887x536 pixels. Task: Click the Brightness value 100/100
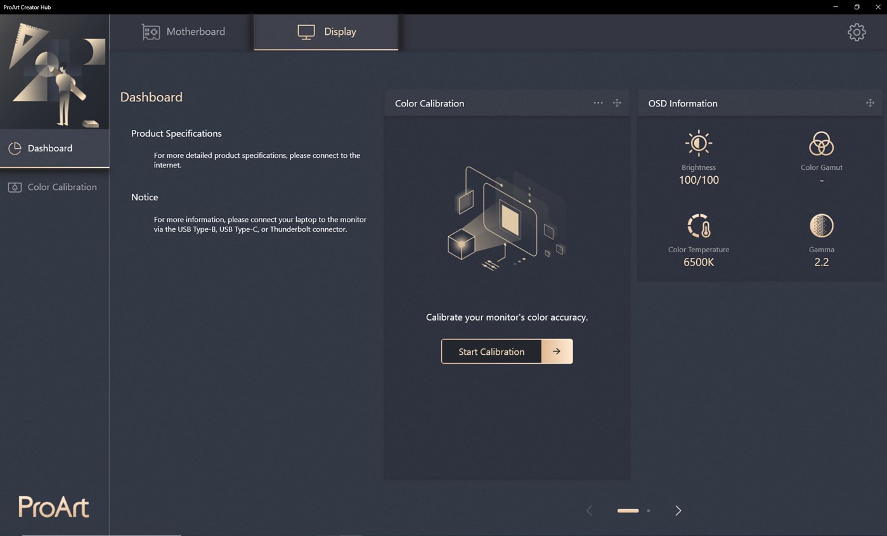(x=699, y=180)
